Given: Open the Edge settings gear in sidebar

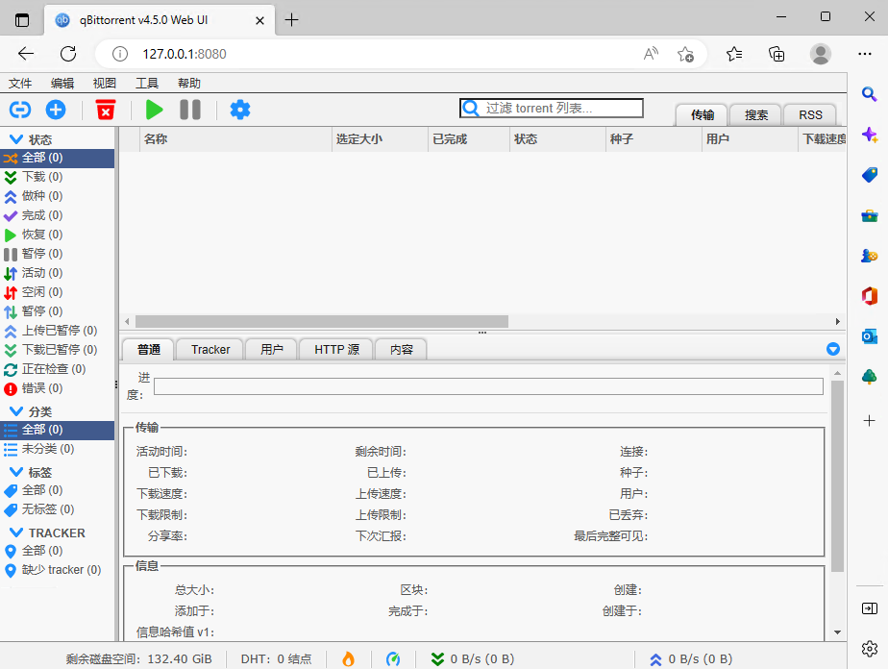Looking at the screenshot, I should coord(869,649).
